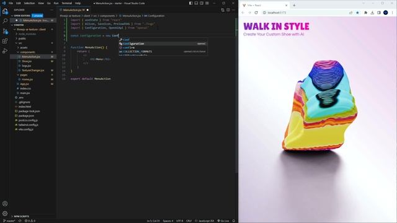Click the Ln, Col indicator in status bar
The width and height of the screenshot is (397, 223).
pyautogui.click(x=153, y=221)
